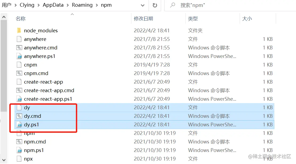296x164 pixels.
Task: Navigate to 用户 in the breadcrumb
Action: (x=7, y=5)
